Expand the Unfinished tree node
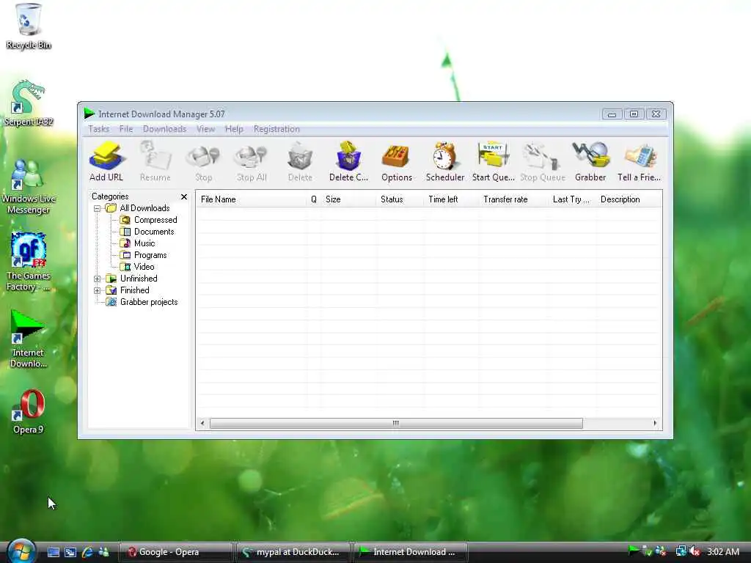 pos(98,279)
